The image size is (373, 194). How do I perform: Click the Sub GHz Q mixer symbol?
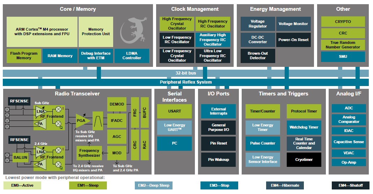coord(58,124)
